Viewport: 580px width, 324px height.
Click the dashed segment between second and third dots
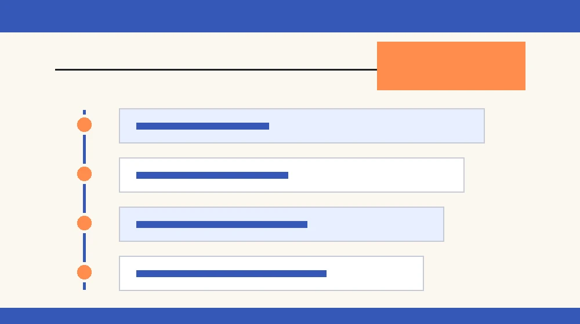point(84,198)
